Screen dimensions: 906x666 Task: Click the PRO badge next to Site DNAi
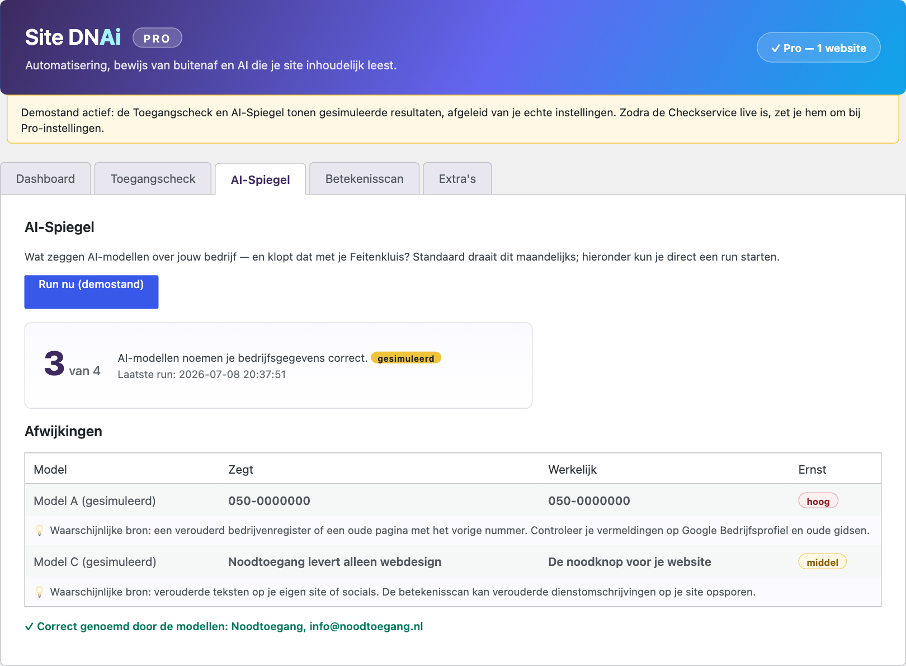pos(157,38)
